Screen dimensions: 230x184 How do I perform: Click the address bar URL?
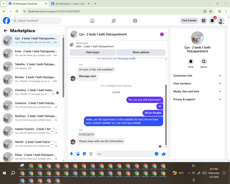[54, 11]
